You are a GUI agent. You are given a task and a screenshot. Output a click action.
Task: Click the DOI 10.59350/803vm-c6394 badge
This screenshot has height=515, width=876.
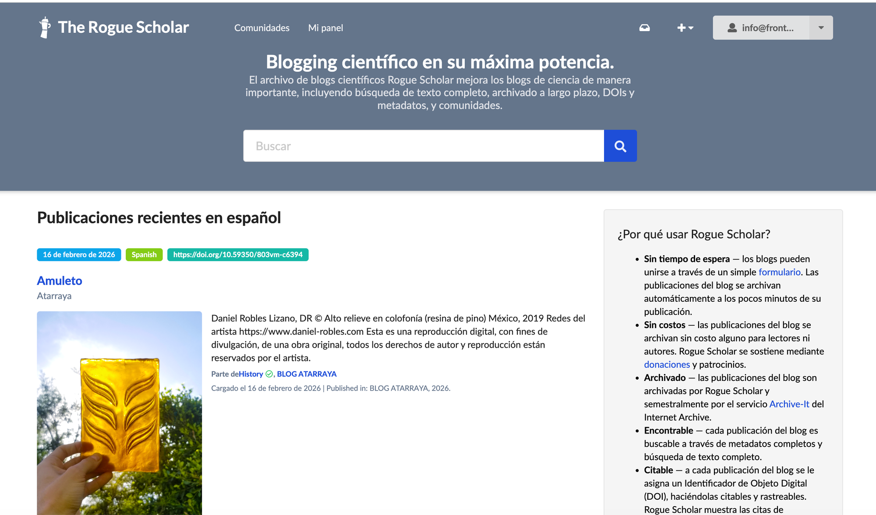click(x=238, y=254)
